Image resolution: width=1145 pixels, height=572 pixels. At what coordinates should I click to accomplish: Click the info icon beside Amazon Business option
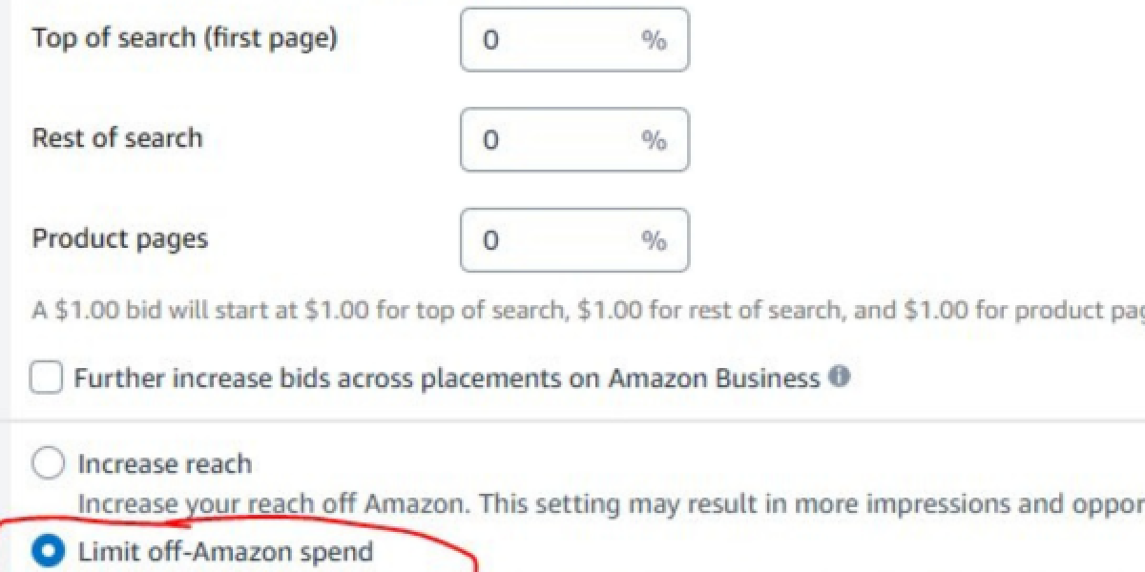pos(837,378)
